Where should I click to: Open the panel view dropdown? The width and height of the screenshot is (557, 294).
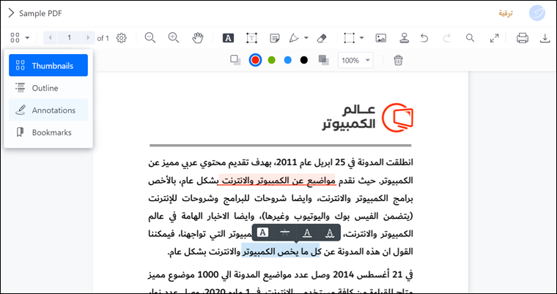pyautogui.click(x=20, y=38)
